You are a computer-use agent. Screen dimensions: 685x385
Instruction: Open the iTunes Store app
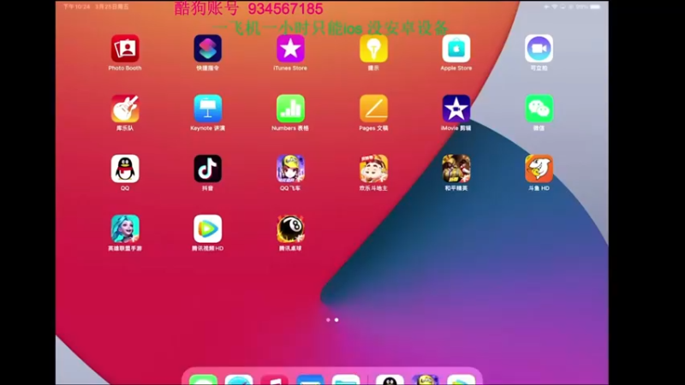(290, 49)
